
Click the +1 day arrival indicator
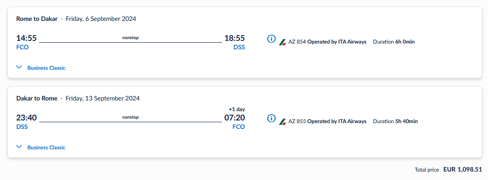coord(237,109)
